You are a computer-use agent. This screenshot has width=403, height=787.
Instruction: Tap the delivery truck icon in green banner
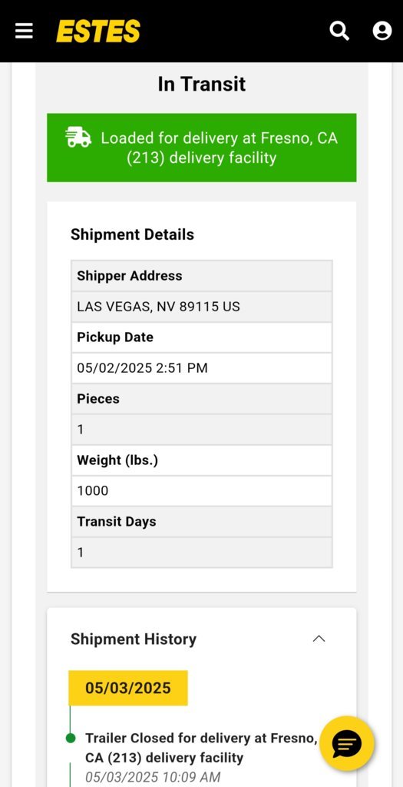click(x=78, y=138)
